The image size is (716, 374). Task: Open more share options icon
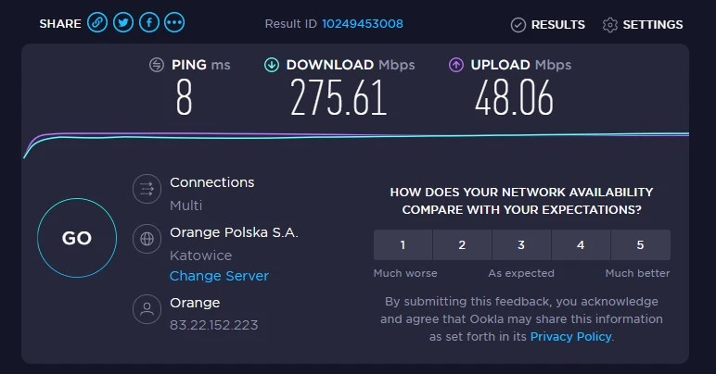tap(174, 23)
